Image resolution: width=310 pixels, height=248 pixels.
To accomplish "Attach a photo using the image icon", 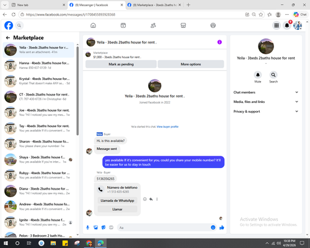I will 95,228.
